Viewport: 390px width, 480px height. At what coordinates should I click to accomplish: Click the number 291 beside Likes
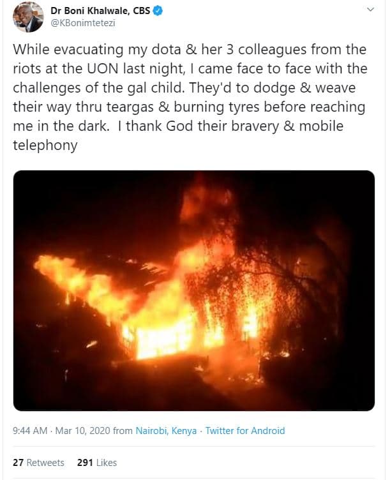(86, 462)
